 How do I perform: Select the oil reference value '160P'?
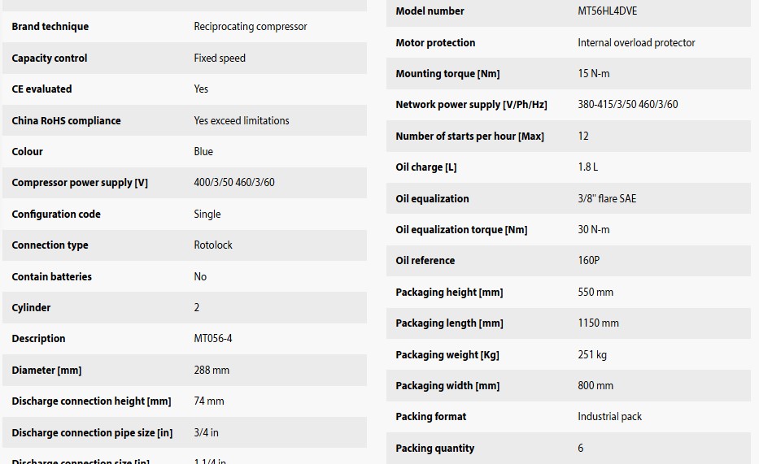(589, 261)
